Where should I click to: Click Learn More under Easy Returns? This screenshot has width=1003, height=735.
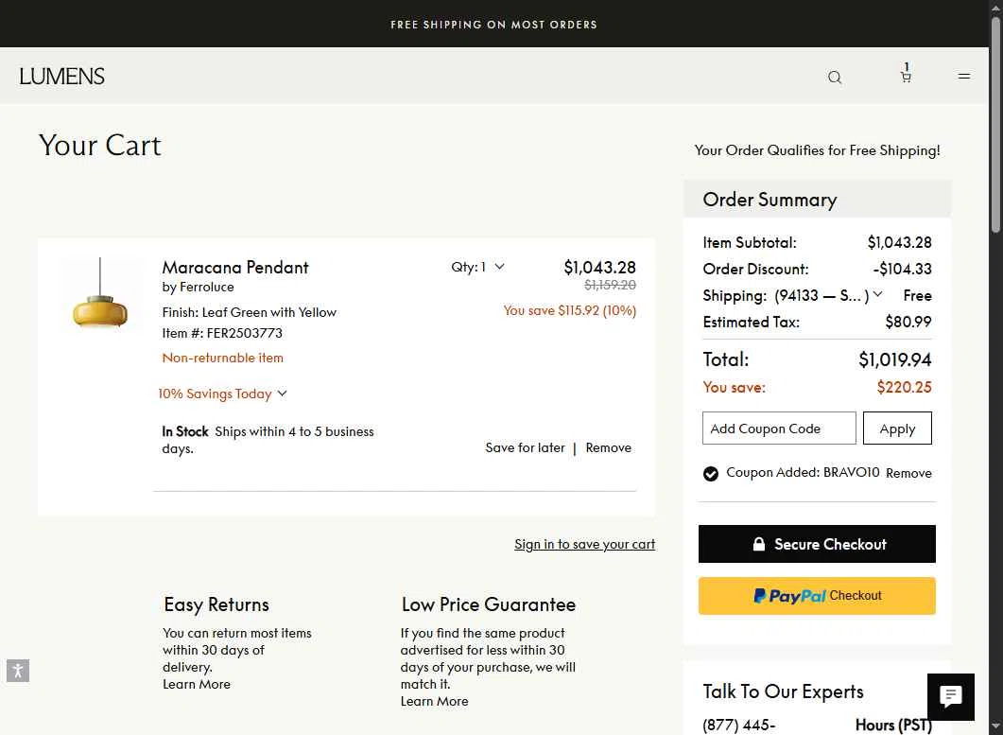tap(197, 684)
